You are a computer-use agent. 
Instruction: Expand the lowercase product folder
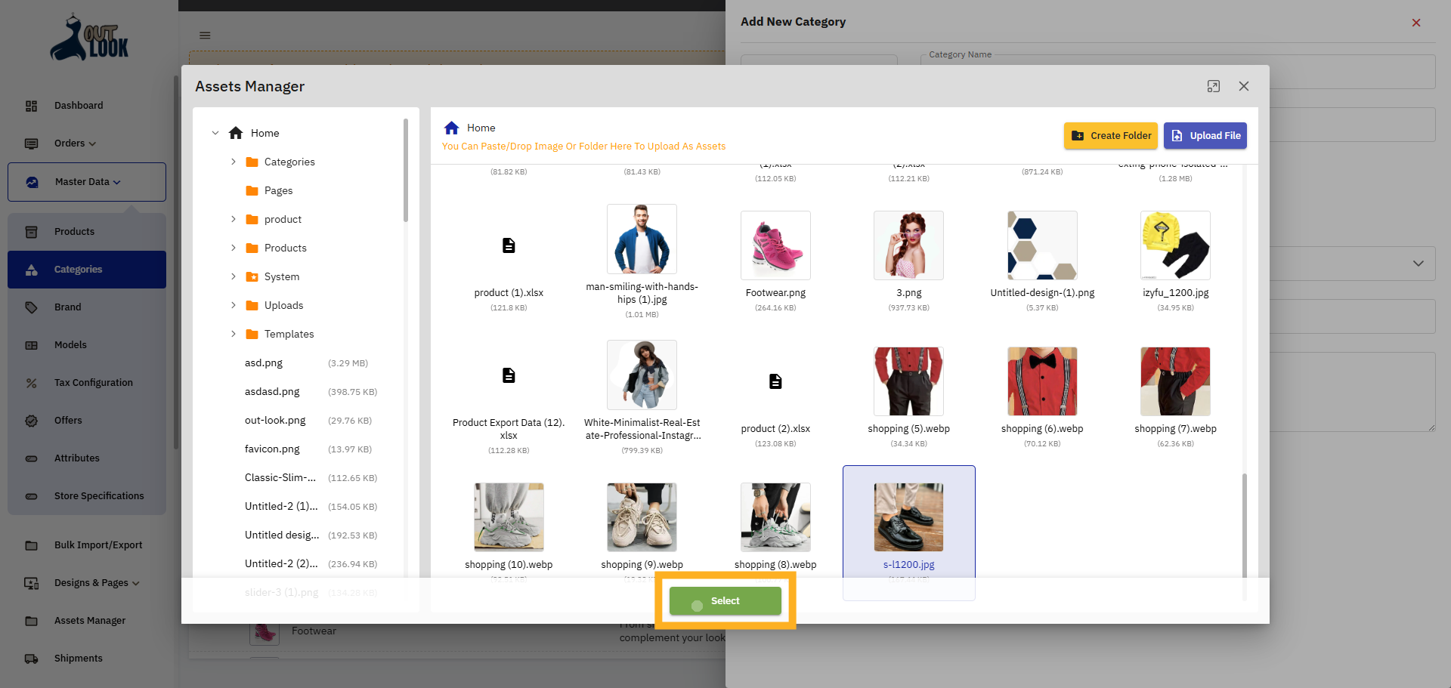[234, 219]
